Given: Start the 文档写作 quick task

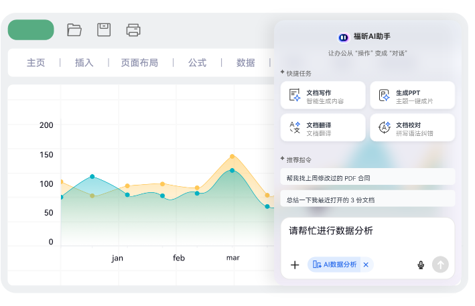Looking at the screenshot, I should [323, 95].
